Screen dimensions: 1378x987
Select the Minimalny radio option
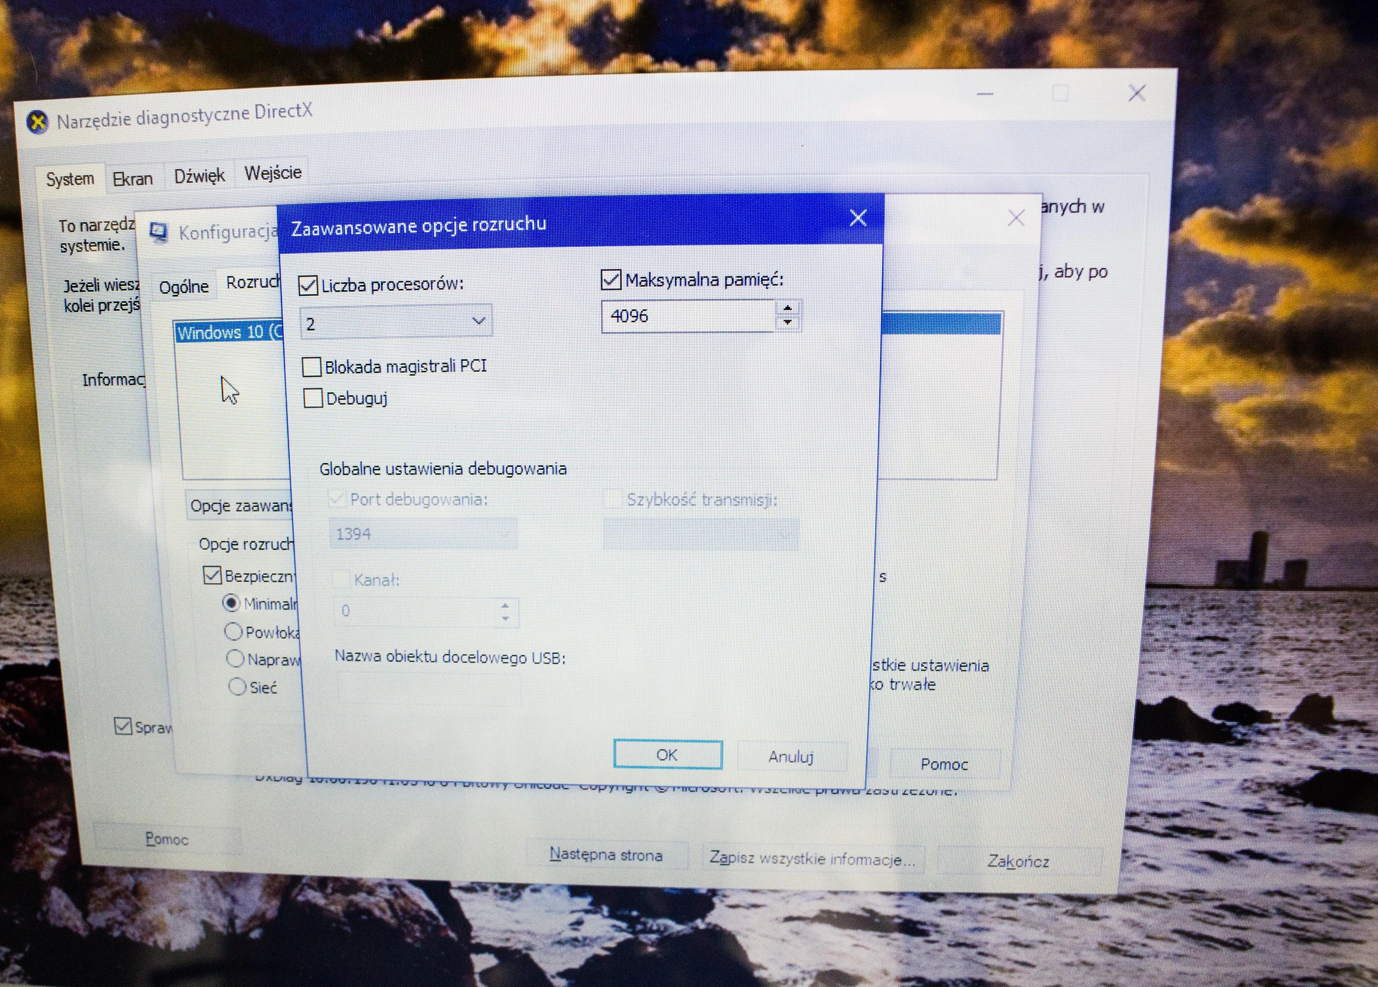[231, 603]
